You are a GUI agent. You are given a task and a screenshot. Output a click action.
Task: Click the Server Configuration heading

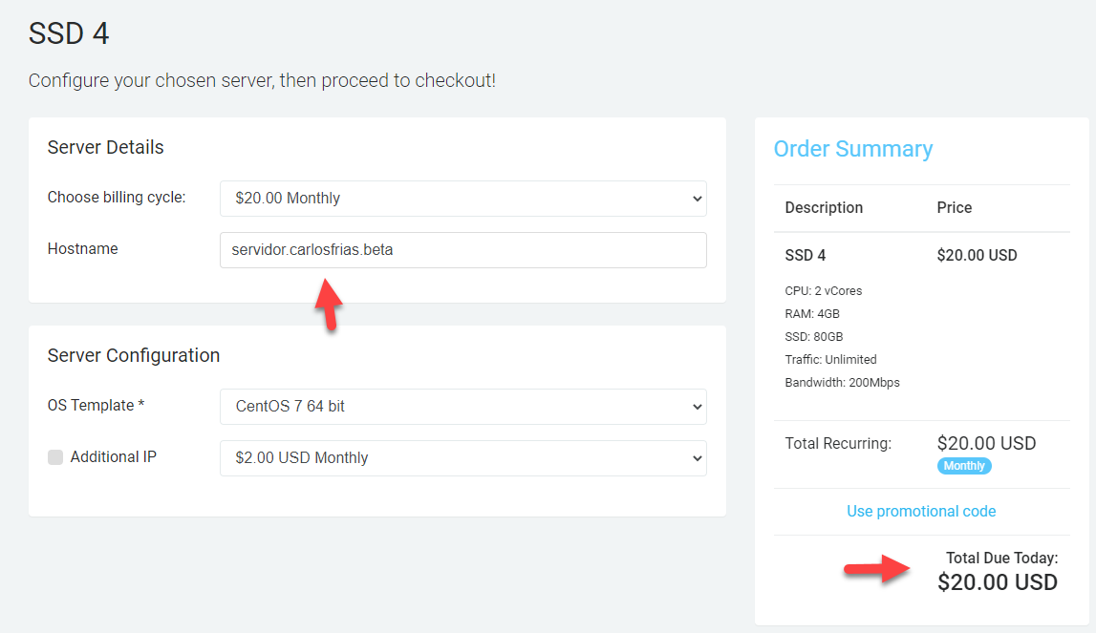point(134,355)
